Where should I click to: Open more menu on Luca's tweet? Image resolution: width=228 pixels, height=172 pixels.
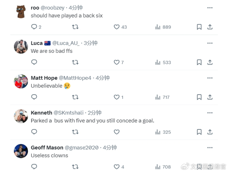click(x=210, y=43)
